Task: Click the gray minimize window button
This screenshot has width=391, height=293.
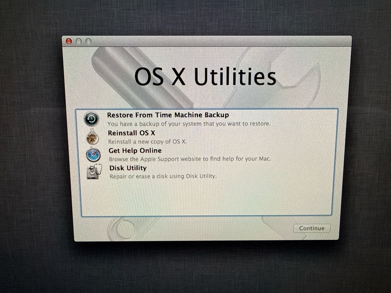Action: coord(79,41)
